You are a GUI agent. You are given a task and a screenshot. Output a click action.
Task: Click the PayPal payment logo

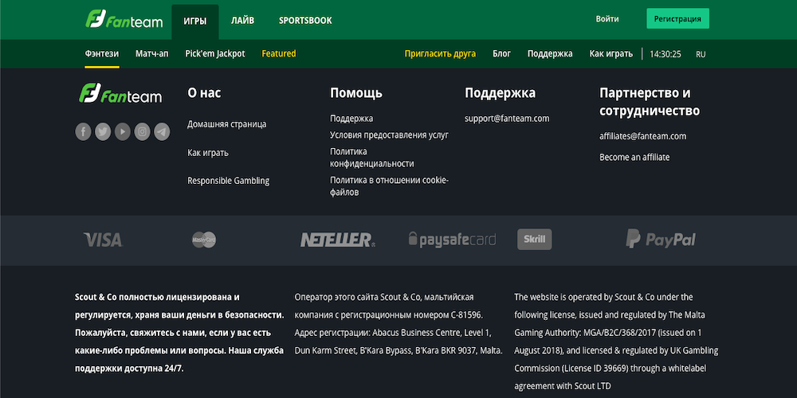661,240
